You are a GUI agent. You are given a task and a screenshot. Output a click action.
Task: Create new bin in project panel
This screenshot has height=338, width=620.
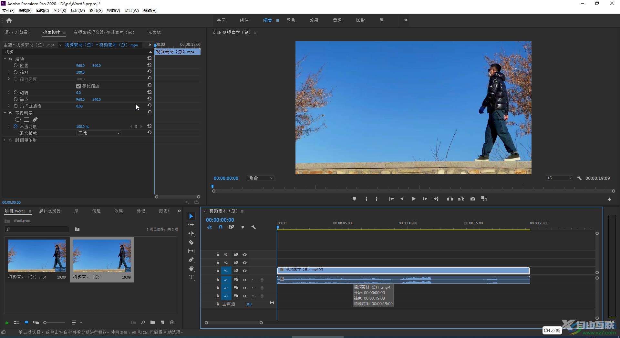(152, 322)
